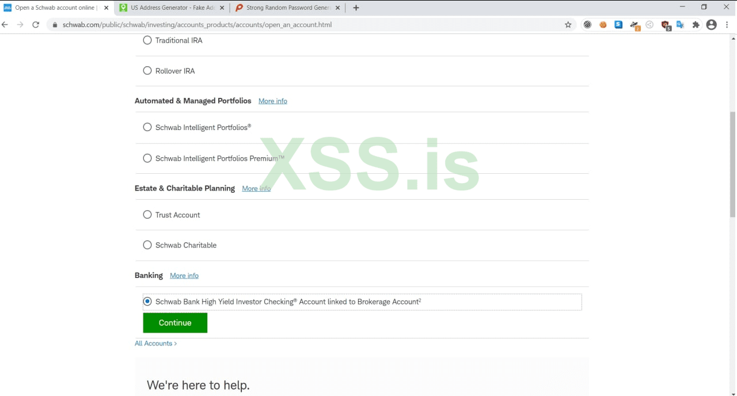Switch to Strong Random Password Generator tab
Viewport: 737px width, 396px height.
(x=288, y=8)
